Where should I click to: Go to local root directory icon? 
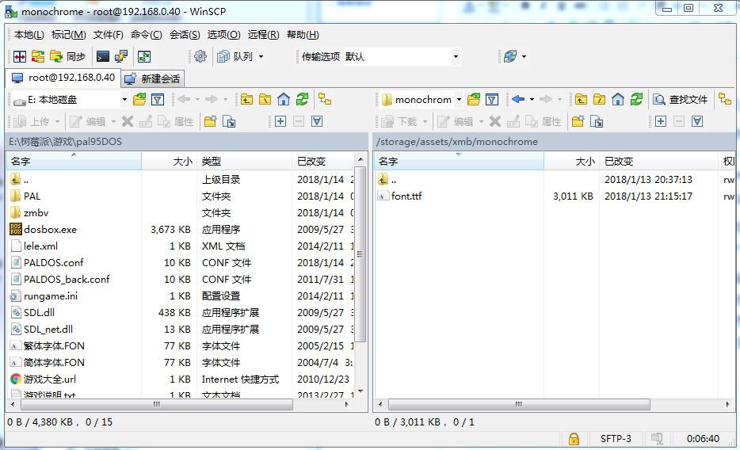265,99
